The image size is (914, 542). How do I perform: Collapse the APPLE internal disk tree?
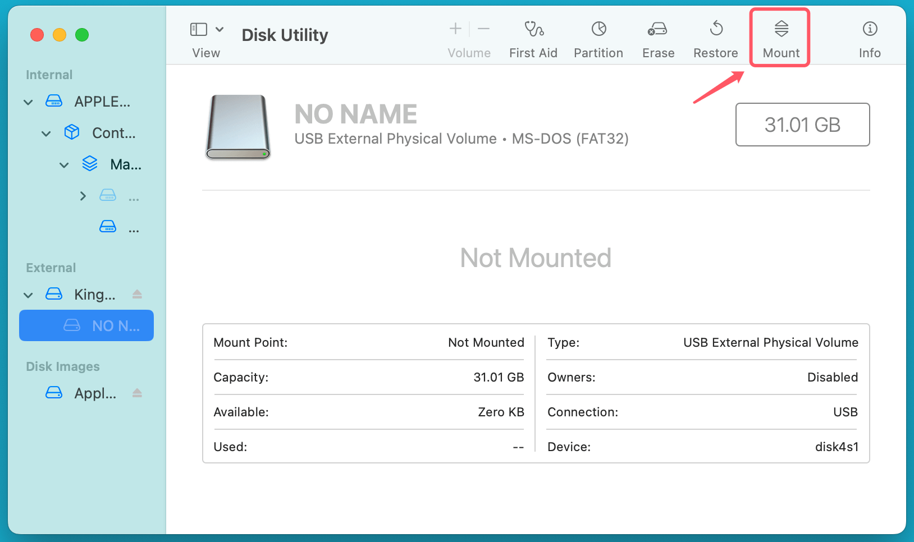[28, 102]
